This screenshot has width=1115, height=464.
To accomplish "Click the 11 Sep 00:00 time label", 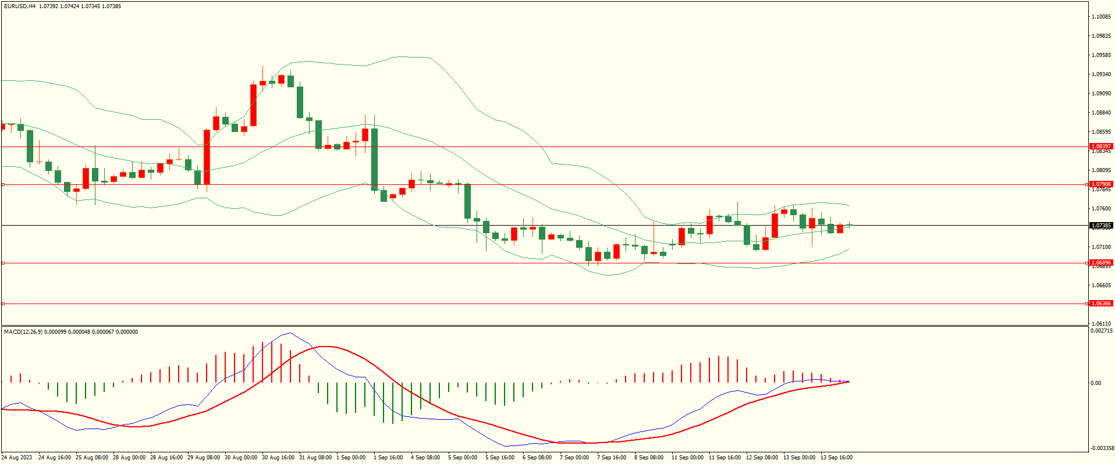I will [687, 458].
